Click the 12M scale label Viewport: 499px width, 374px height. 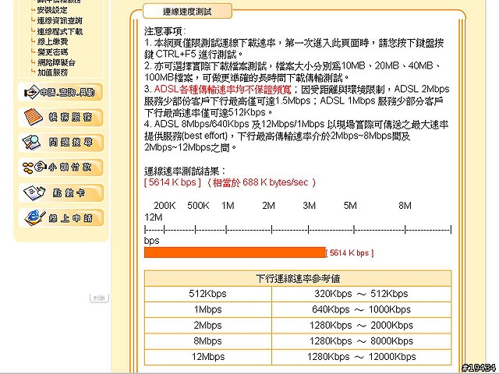154,217
